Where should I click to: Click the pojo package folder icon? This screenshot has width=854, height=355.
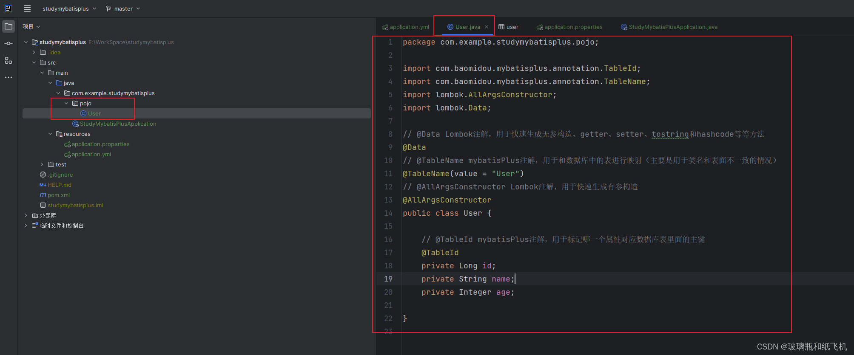tap(75, 103)
